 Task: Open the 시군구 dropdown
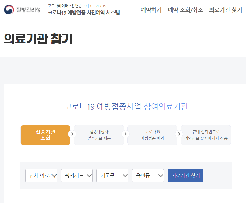112,176
